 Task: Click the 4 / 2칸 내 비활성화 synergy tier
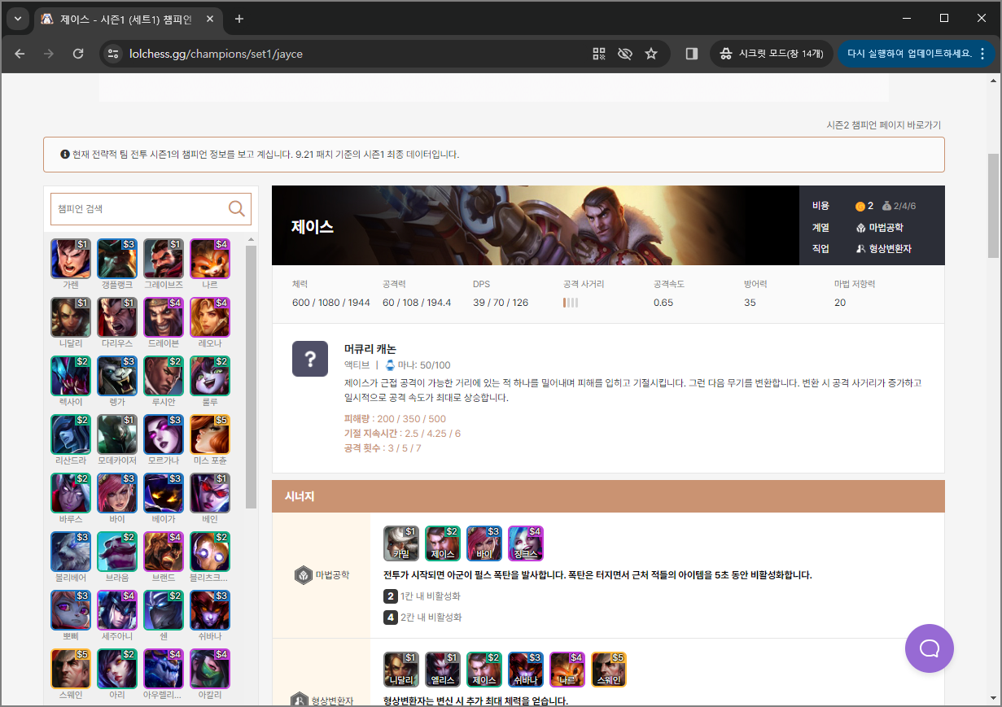(422, 618)
